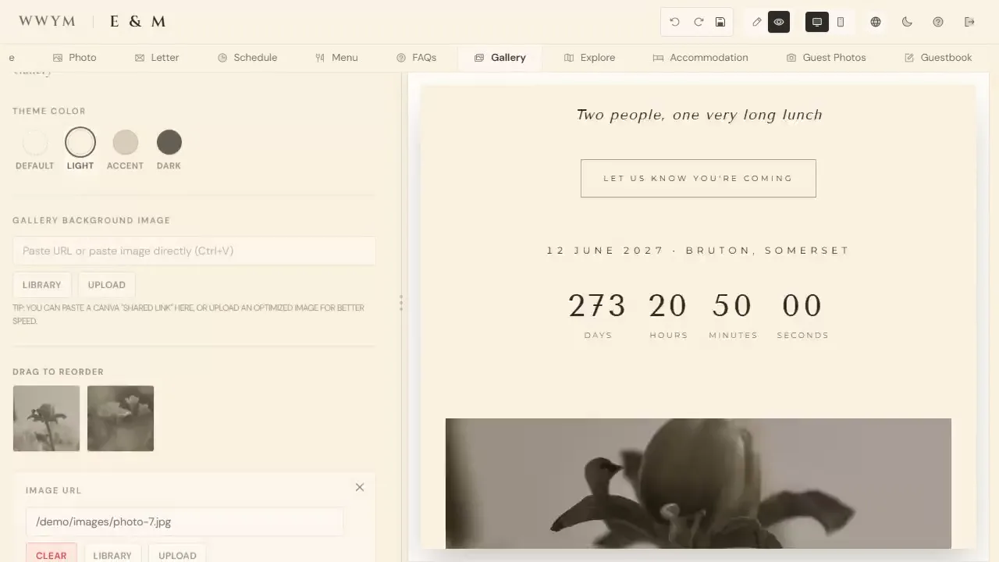Click the gallery background URL field
The height and width of the screenshot is (562, 999).
[x=194, y=251]
